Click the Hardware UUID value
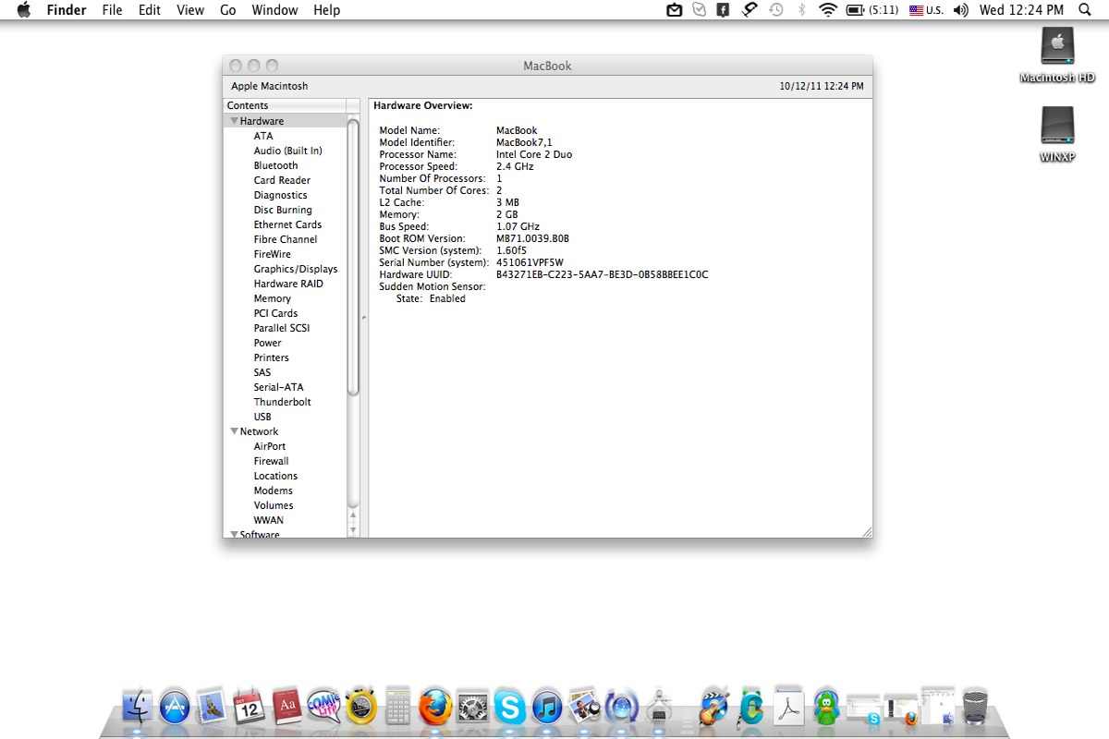The image size is (1109, 739). tap(603, 274)
